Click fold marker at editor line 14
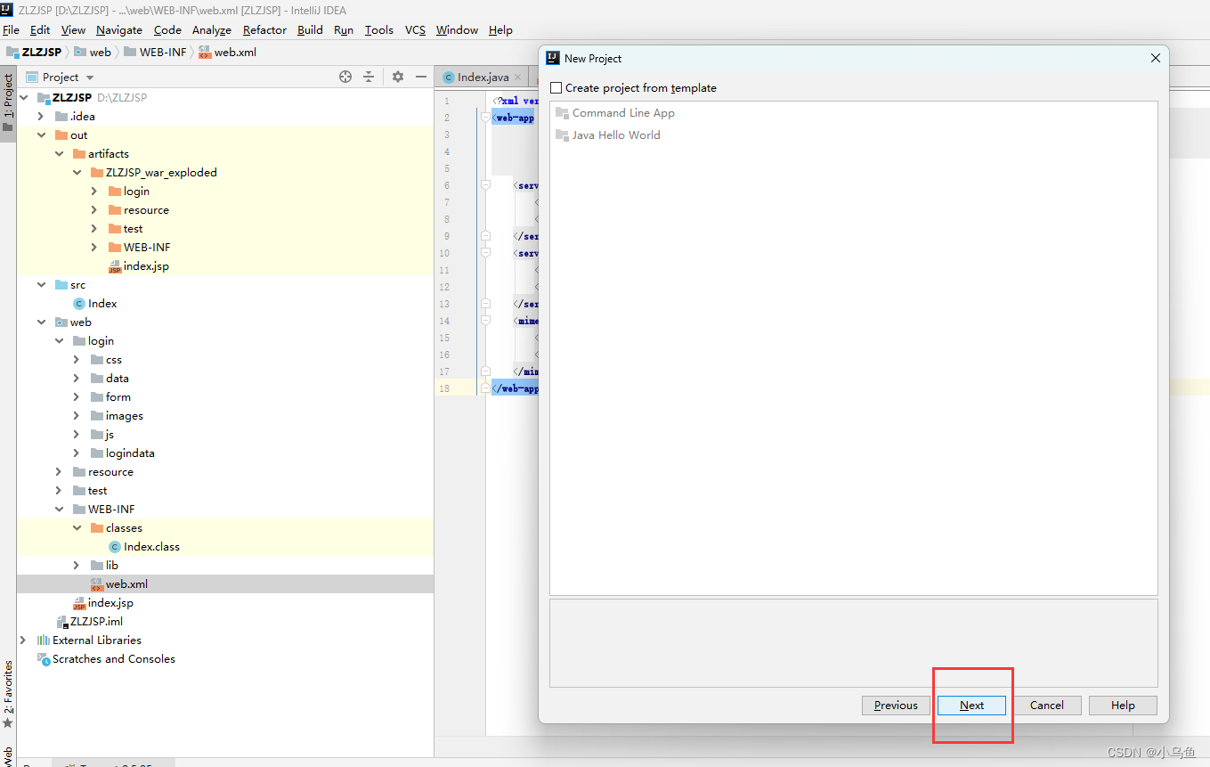The height and width of the screenshot is (767, 1210). (486, 321)
